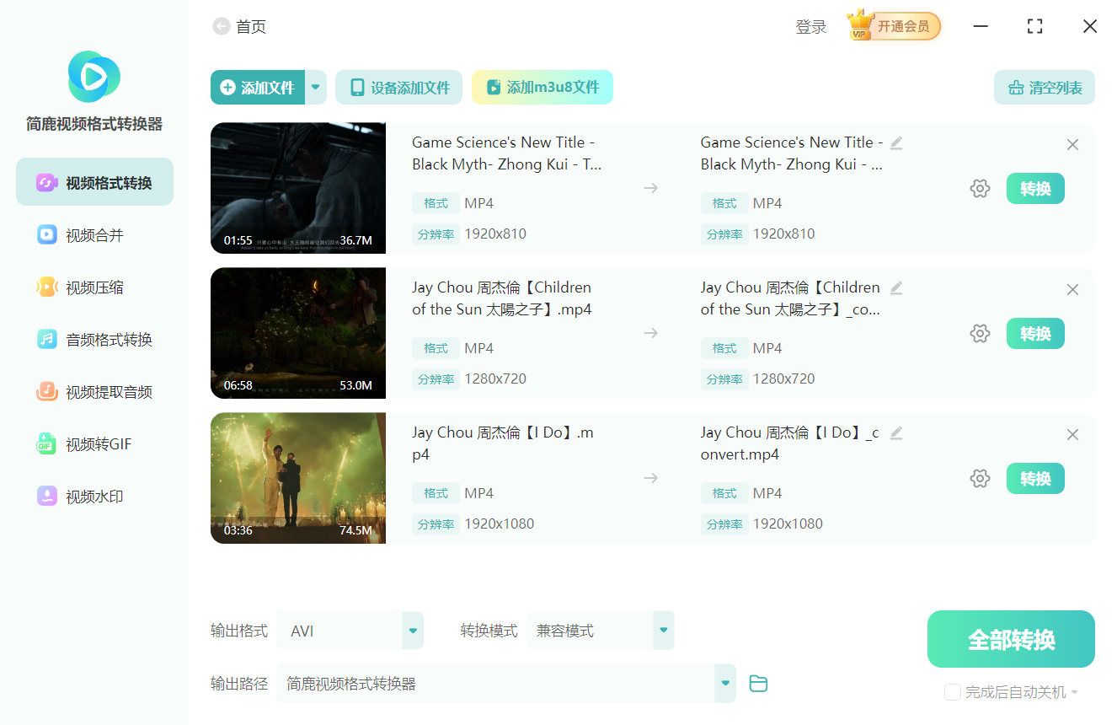The image size is (1117, 725).
Task: Open the I Do video thumbnail
Action: (x=298, y=478)
